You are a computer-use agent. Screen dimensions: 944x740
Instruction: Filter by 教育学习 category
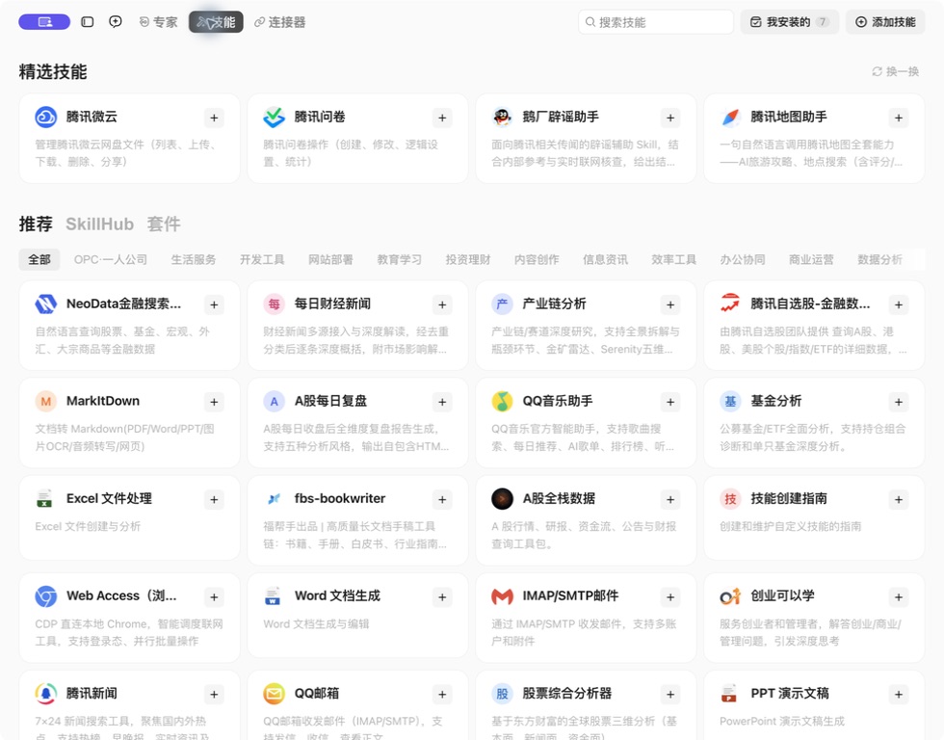(x=399, y=259)
